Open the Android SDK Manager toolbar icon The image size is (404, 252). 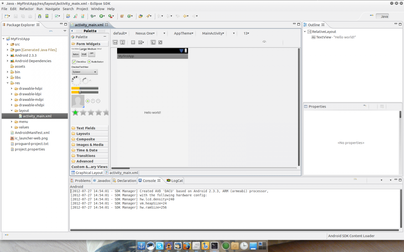click(x=40, y=16)
